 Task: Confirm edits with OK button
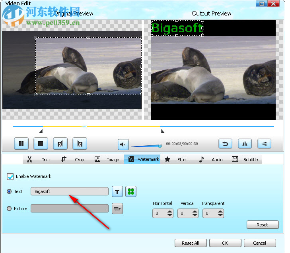coord(225,243)
